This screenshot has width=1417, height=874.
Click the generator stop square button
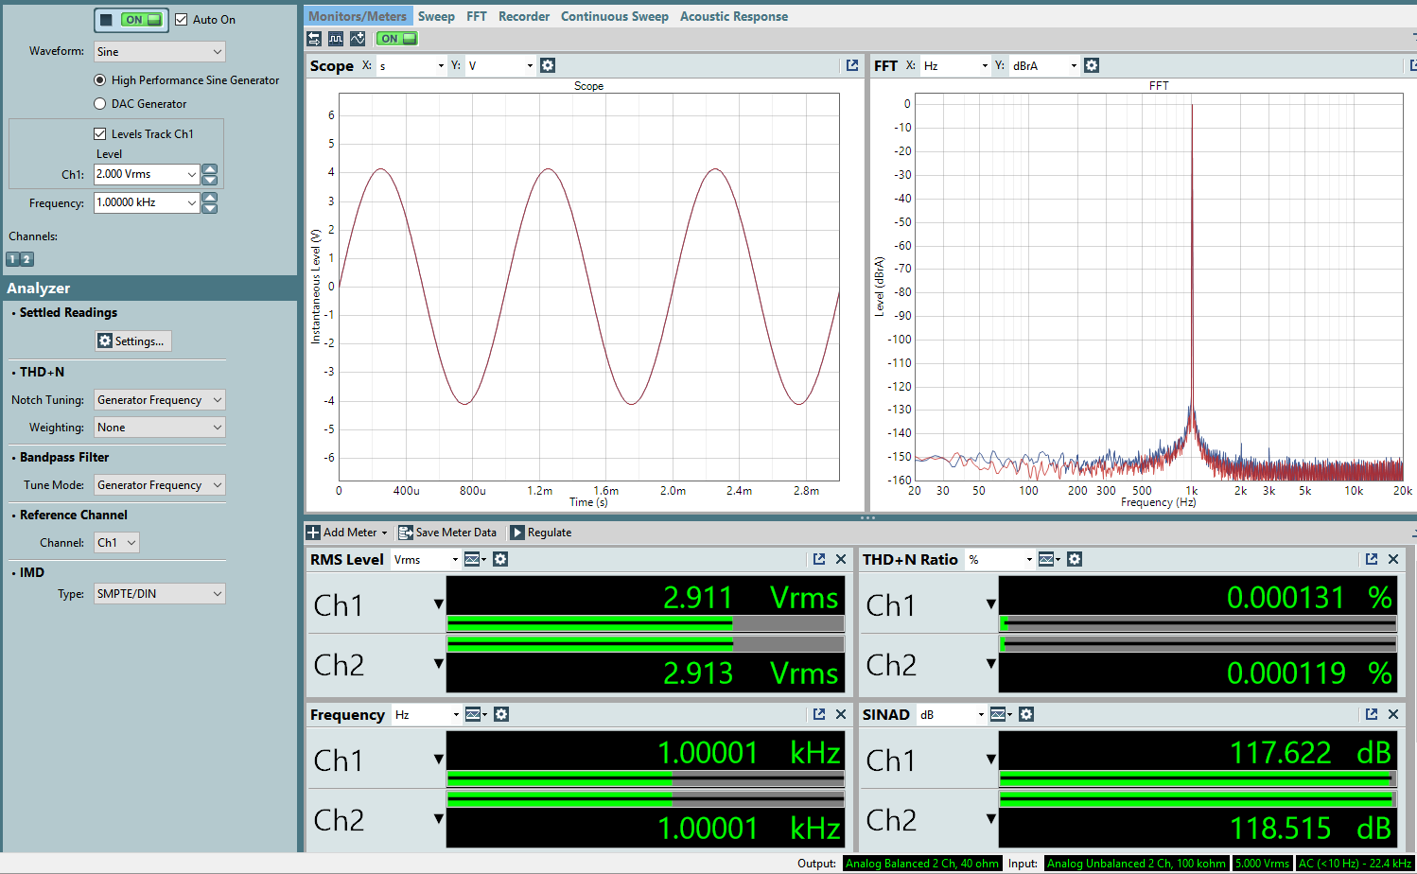(x=106, y=19)
